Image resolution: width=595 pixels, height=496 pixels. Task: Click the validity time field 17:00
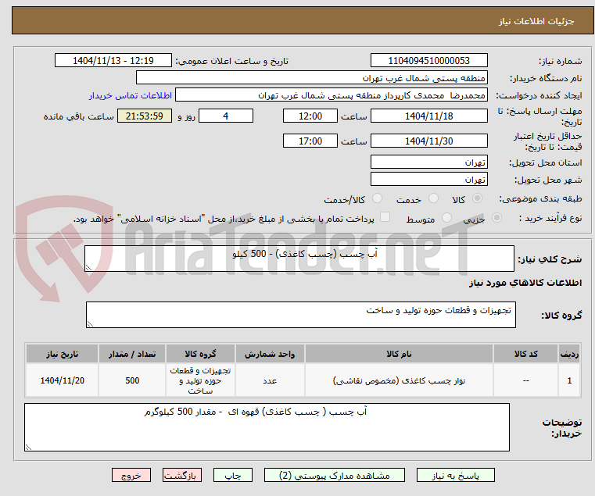pos(310,141)
